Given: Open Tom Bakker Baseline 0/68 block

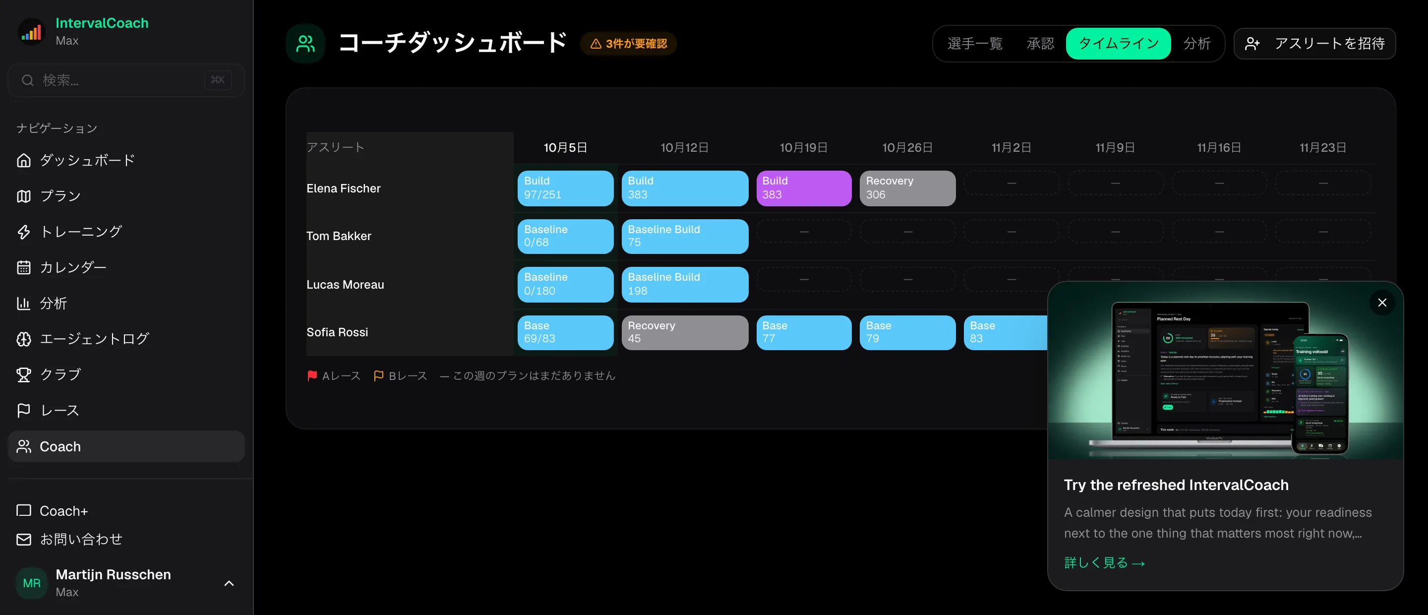Looking at the screenshot, I should coord(565,236).
